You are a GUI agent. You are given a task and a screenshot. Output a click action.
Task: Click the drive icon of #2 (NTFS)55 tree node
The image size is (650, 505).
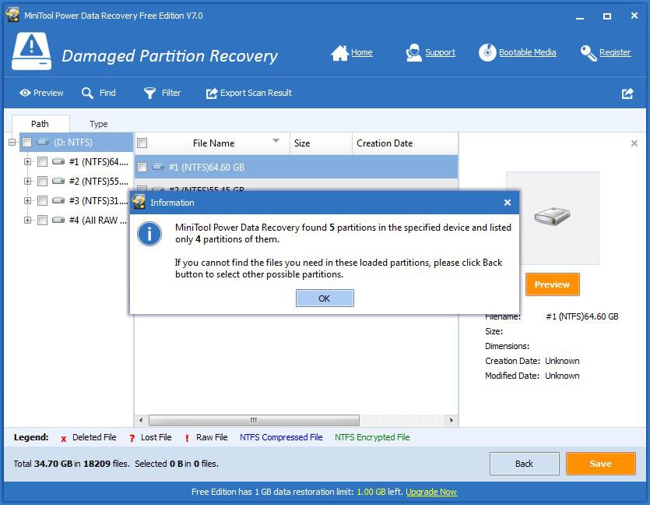point(58,181)
